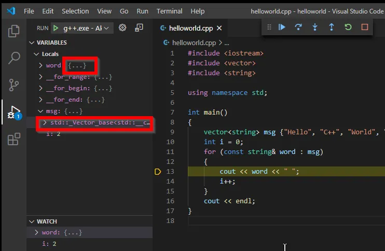Click the C++ file icon in breadcrumb
385x251 pixels.
coord(166,43)
